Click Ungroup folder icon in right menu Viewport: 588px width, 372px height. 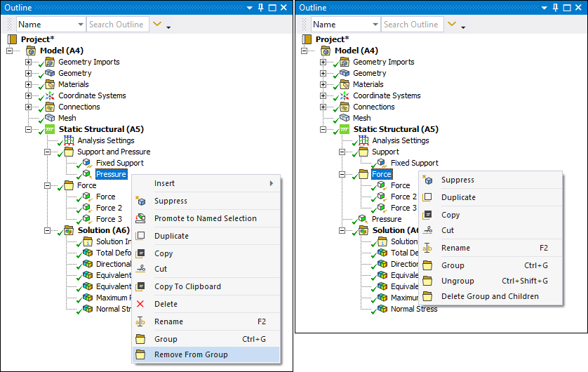pos(427,281)
